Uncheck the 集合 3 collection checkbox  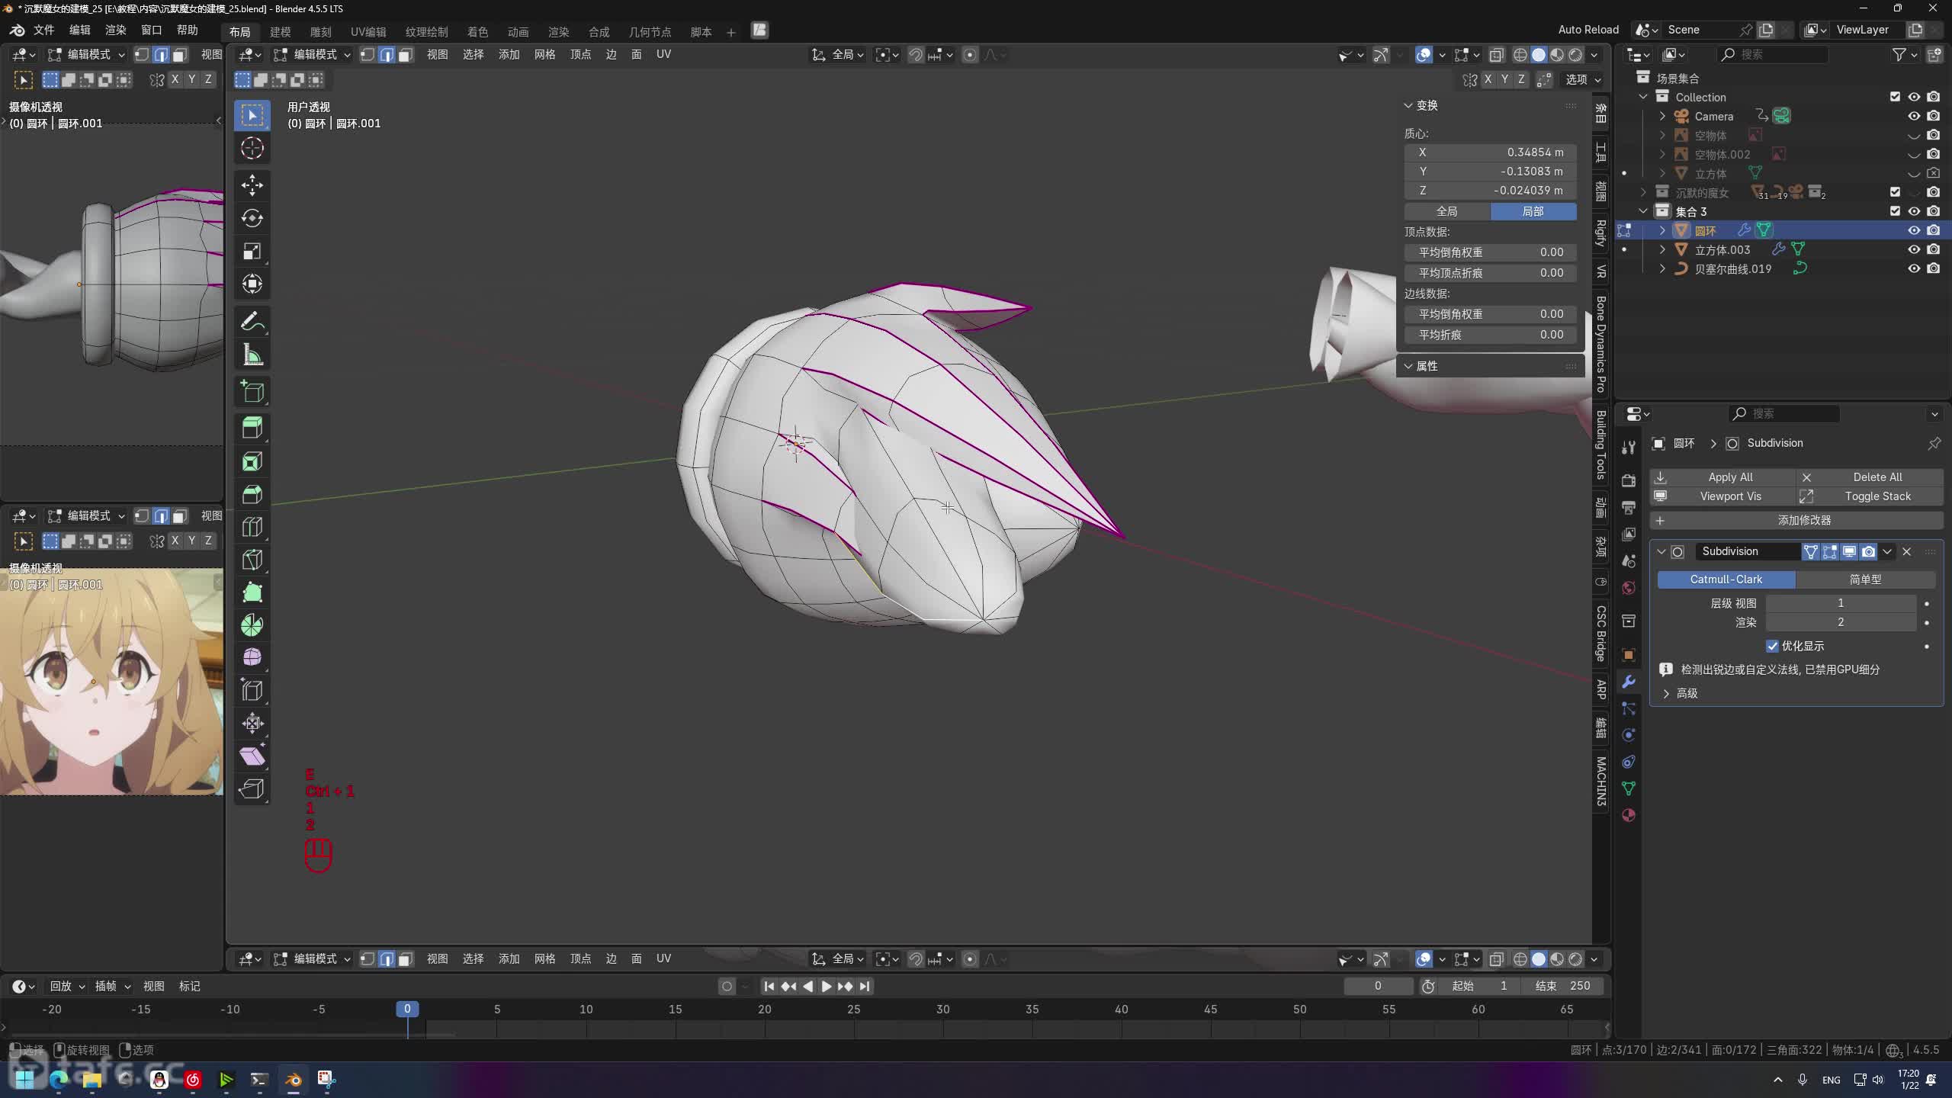point(1895,211)
